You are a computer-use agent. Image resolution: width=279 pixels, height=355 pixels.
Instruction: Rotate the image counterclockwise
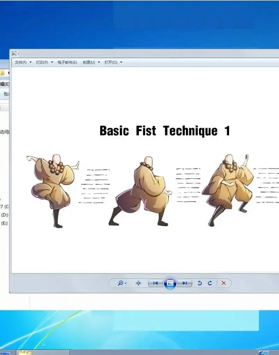pos(199,283)
